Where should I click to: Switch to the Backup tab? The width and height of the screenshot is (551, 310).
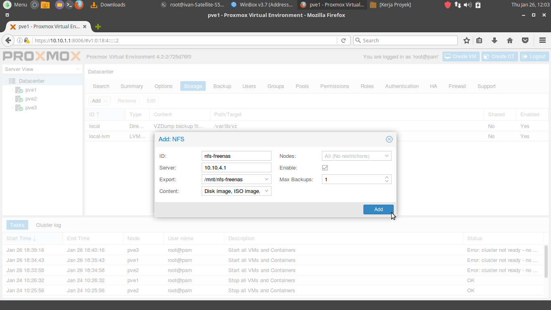coord(222,86)
